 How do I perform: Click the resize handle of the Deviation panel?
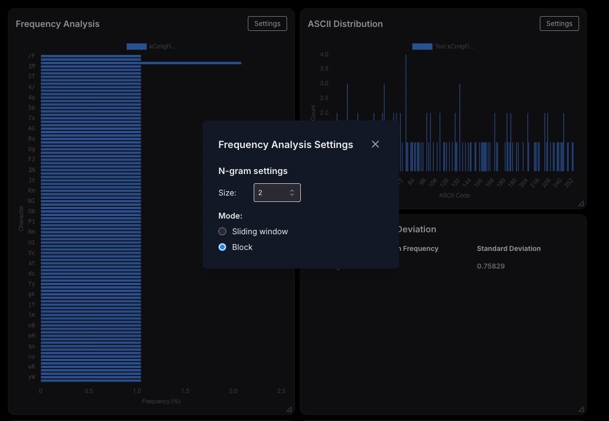581,409
